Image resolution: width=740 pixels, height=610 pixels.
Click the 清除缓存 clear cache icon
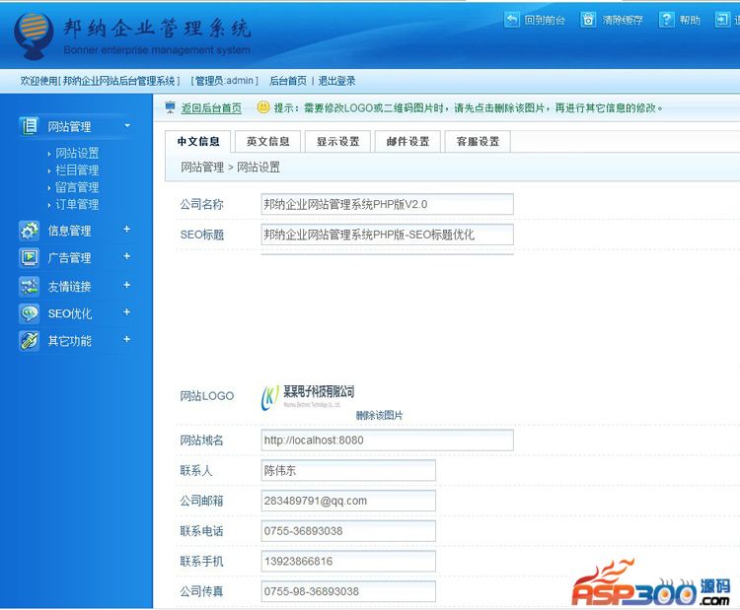[x=588, y=20]
